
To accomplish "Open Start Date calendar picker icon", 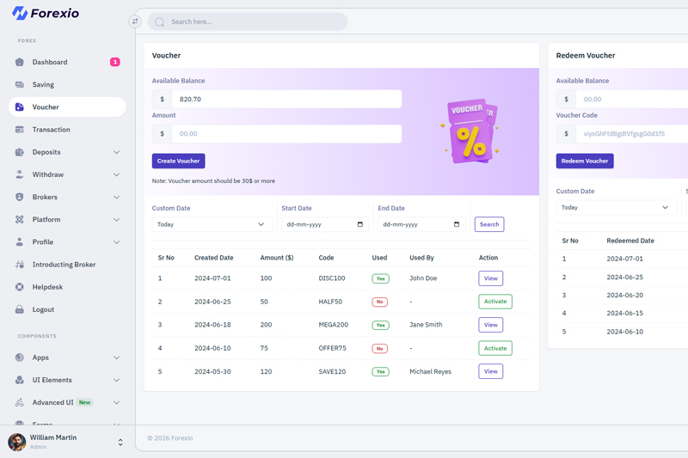I will 359,224.
